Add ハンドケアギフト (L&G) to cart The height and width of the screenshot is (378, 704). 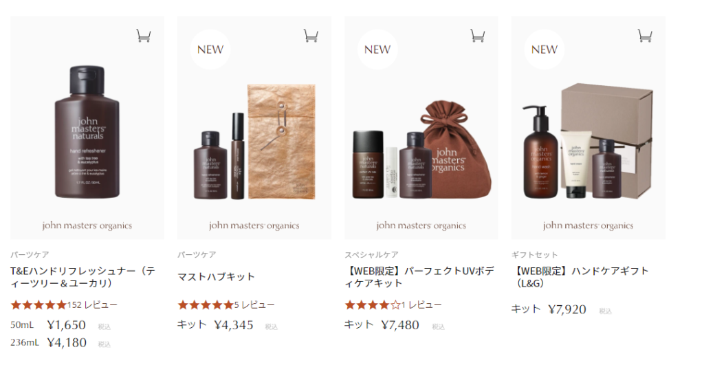tap(645, 36)
